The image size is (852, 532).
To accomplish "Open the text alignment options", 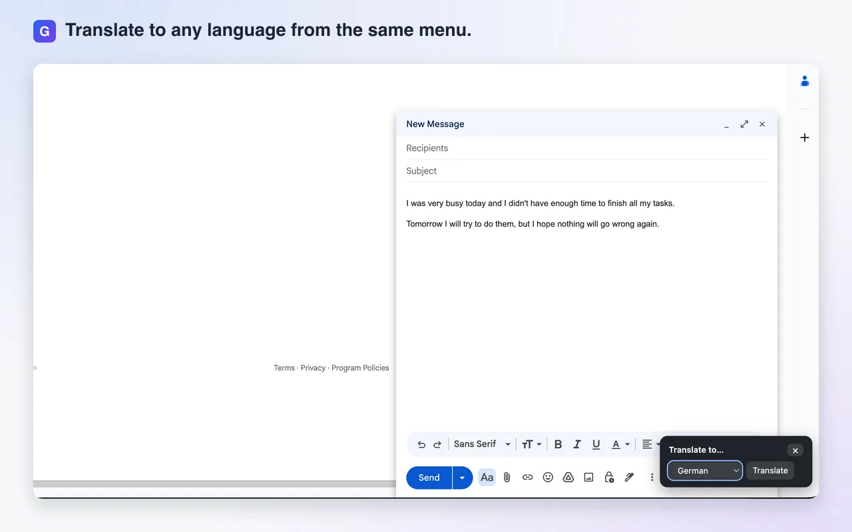I will [651, 444].
